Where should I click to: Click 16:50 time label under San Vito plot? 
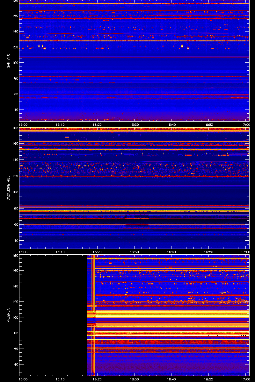208,125
